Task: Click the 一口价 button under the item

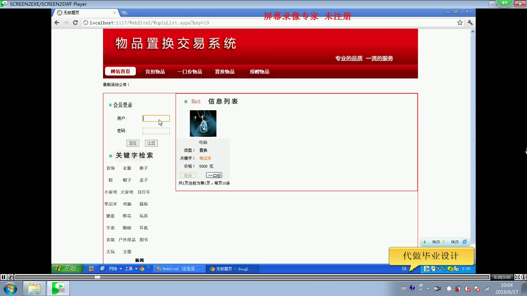Action: click(214, 175)
